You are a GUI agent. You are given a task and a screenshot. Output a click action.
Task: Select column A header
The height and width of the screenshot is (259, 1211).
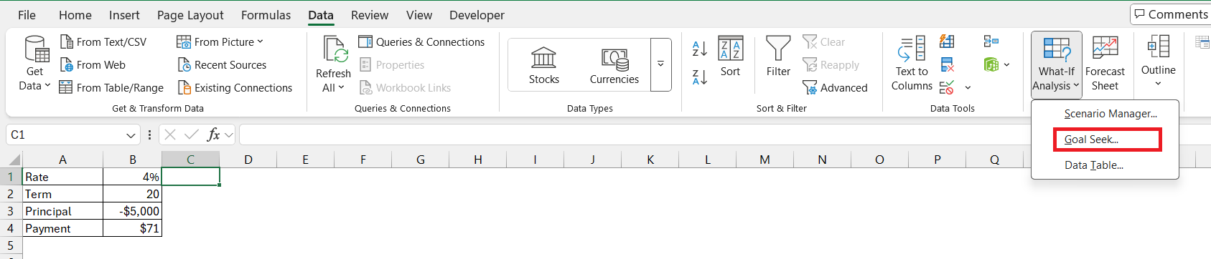click(62, 160)
